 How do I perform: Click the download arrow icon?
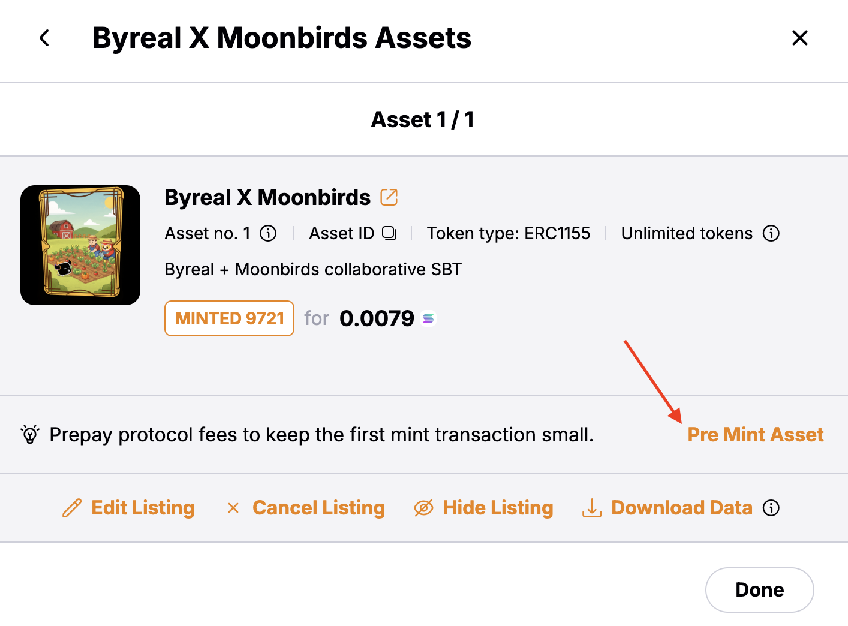(x=592, y=508)
